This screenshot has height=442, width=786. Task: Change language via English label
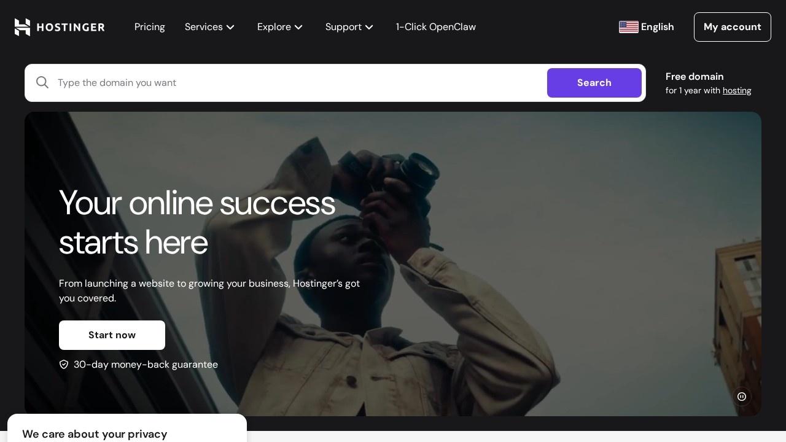tap(657, 27)
